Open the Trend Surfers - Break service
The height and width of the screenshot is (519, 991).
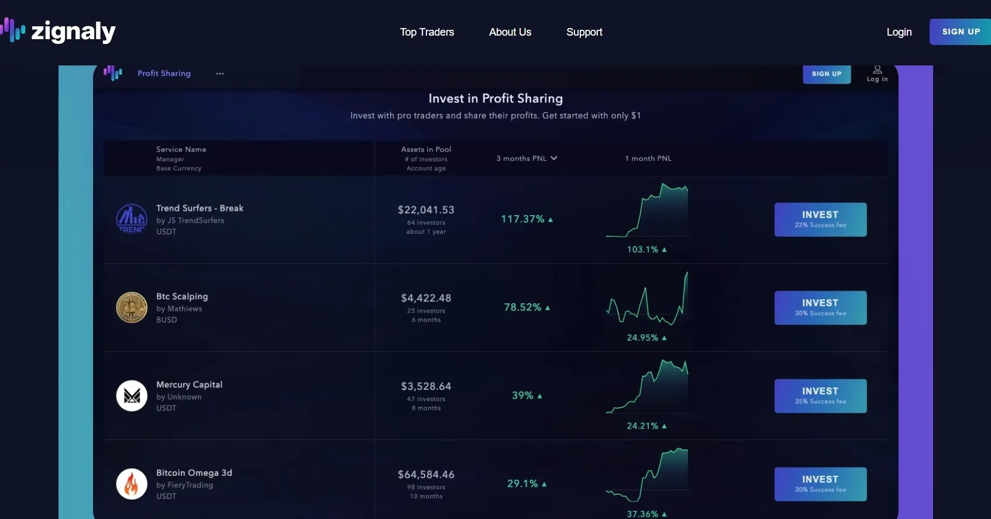coord(199,208)
